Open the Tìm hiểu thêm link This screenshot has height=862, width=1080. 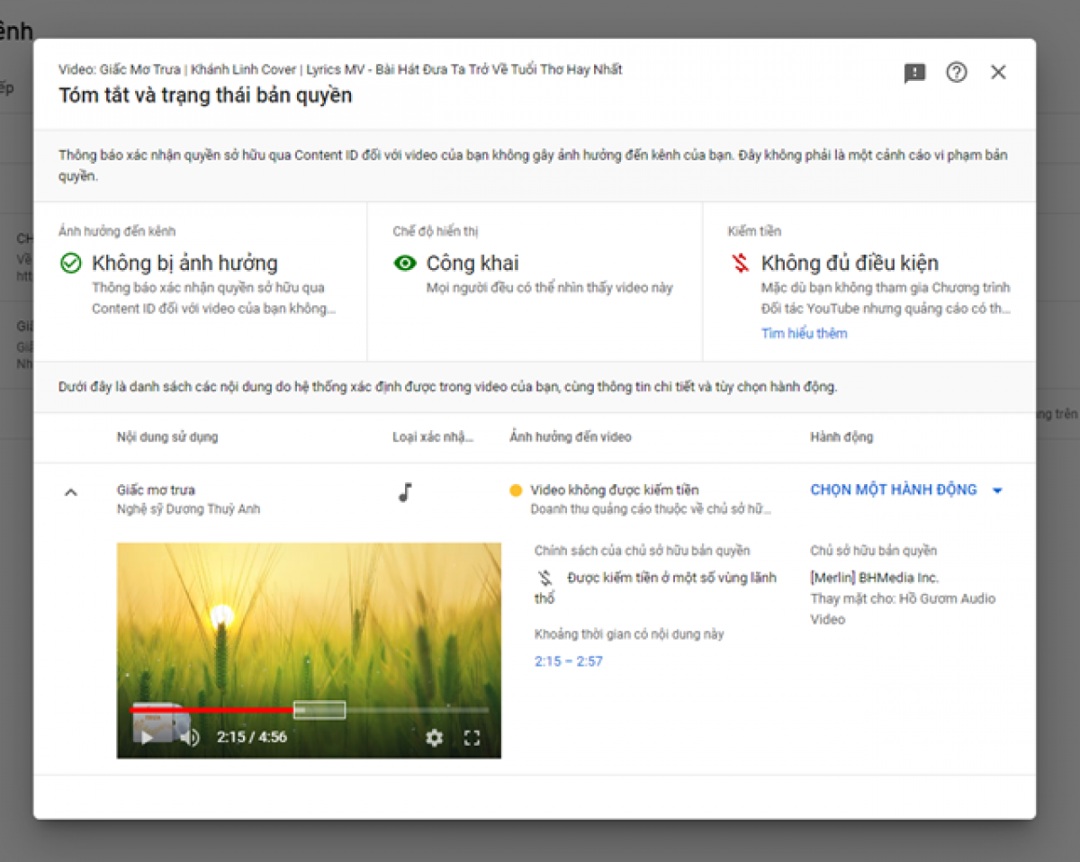[x=804, y=333]
